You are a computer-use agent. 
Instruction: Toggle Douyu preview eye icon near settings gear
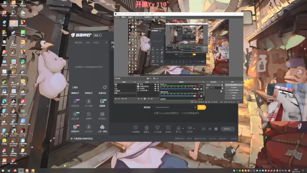click(210, 129)
